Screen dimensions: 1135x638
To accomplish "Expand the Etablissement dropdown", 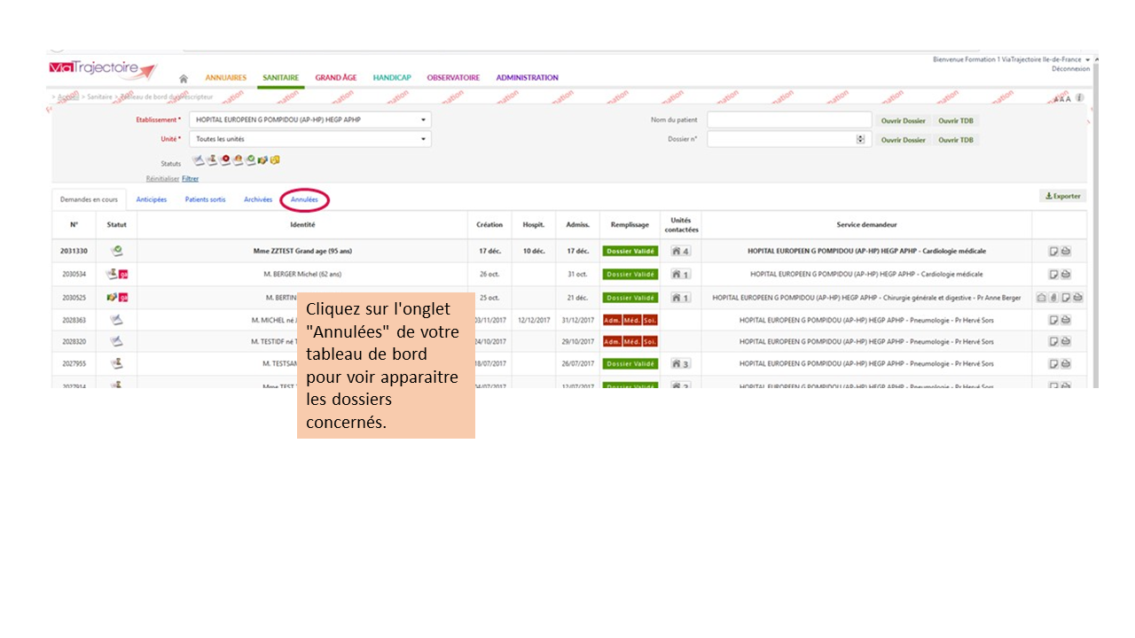I will coord(423,120).
